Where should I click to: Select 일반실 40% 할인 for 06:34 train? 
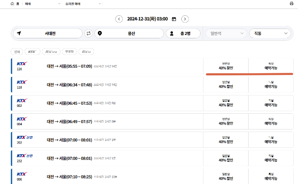tap(226, 85)
